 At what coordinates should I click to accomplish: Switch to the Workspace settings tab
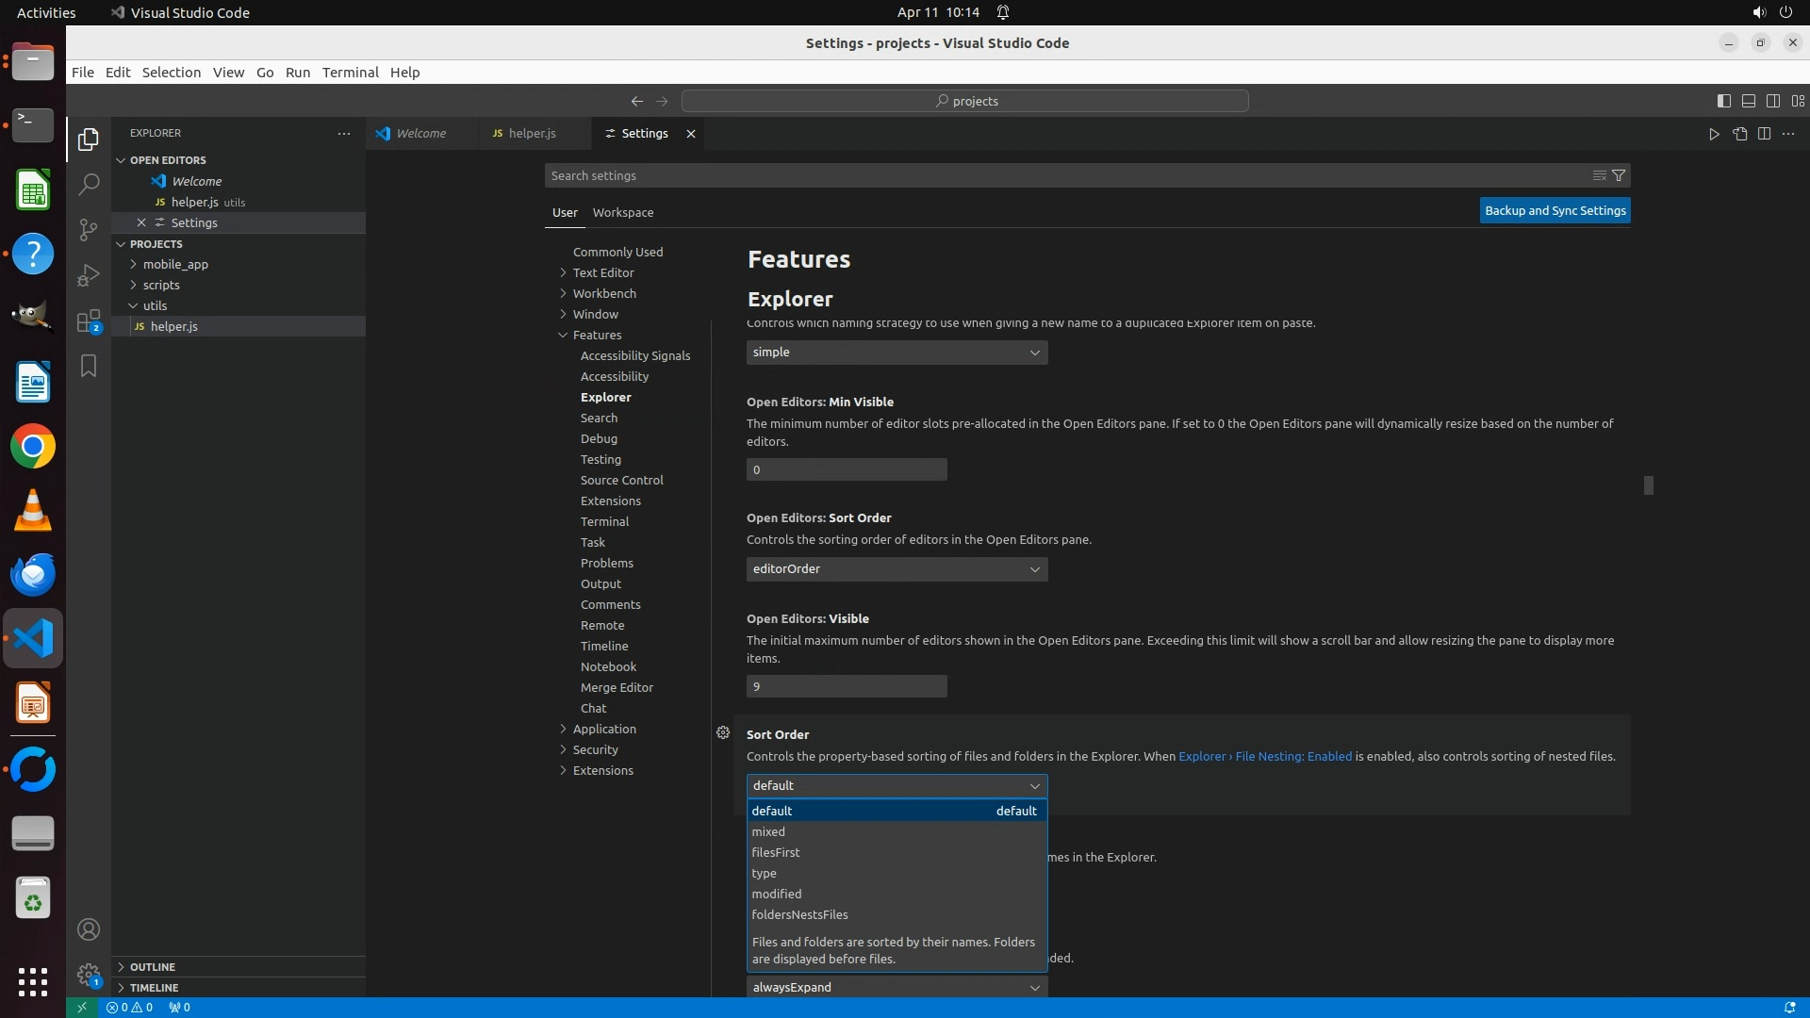click(622, 213)
